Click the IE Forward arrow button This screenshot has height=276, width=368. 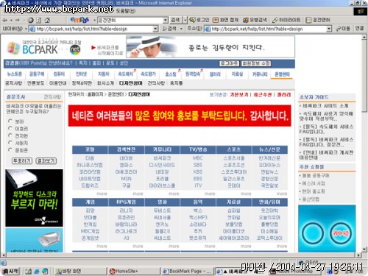[18, 20]
